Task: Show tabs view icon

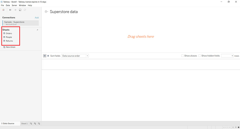Action: click(238, 127)
